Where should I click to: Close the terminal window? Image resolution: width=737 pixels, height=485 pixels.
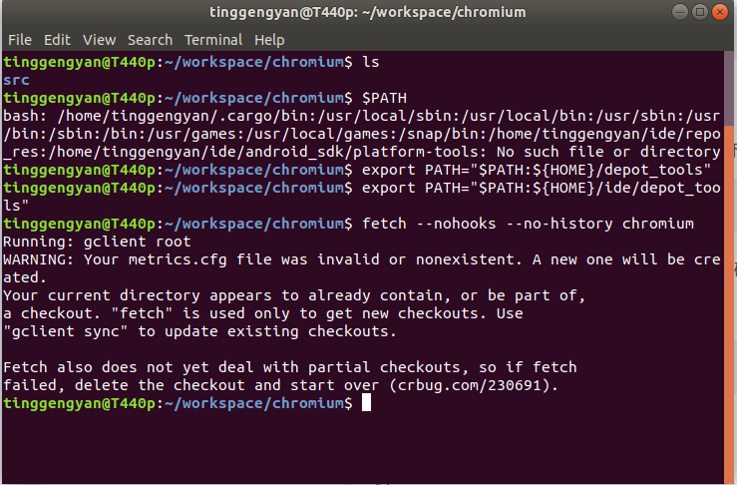coord(720,12)
